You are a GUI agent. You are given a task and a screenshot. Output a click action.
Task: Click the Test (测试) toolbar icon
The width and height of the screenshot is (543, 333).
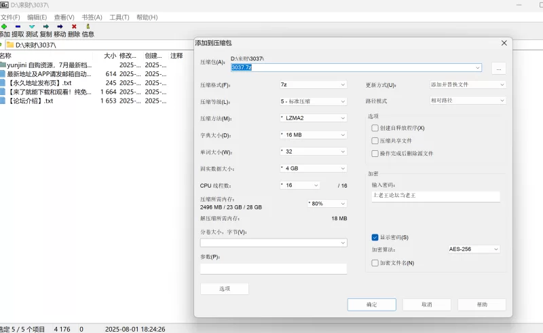click(32, 27)
